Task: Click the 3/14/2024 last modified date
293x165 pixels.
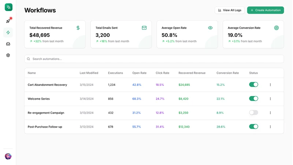Action: tap(86, 99)
